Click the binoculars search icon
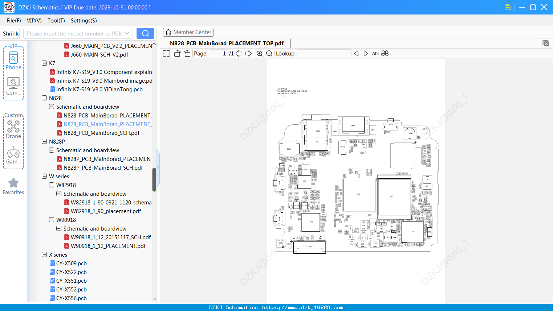Viewport: 553px width, 311px height. coord(385,54)
